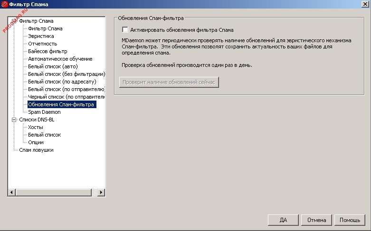
Task: Select 'Белый список (по адресату)' item
Action: tap(61, 82)
